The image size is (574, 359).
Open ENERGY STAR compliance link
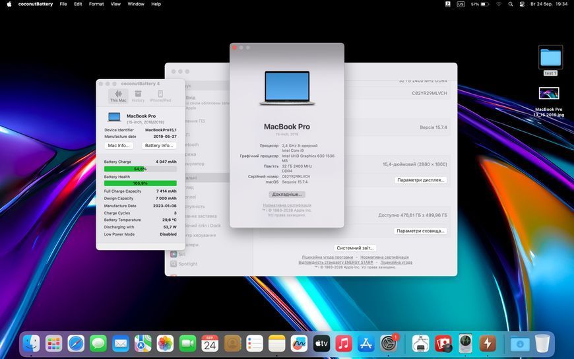336,262
